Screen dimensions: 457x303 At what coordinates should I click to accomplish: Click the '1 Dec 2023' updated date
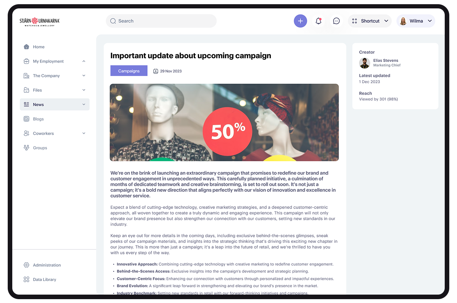(x=370, y=82)
